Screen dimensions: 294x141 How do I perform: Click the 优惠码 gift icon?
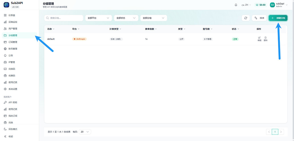pyautogui.click(x=5, y=75)
